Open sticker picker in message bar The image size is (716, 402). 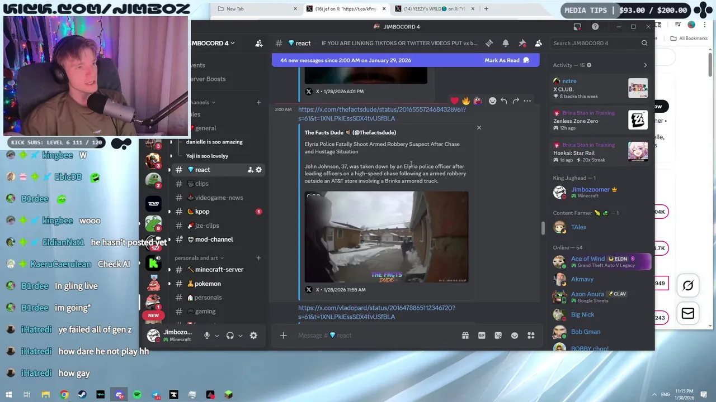point(498,335)
